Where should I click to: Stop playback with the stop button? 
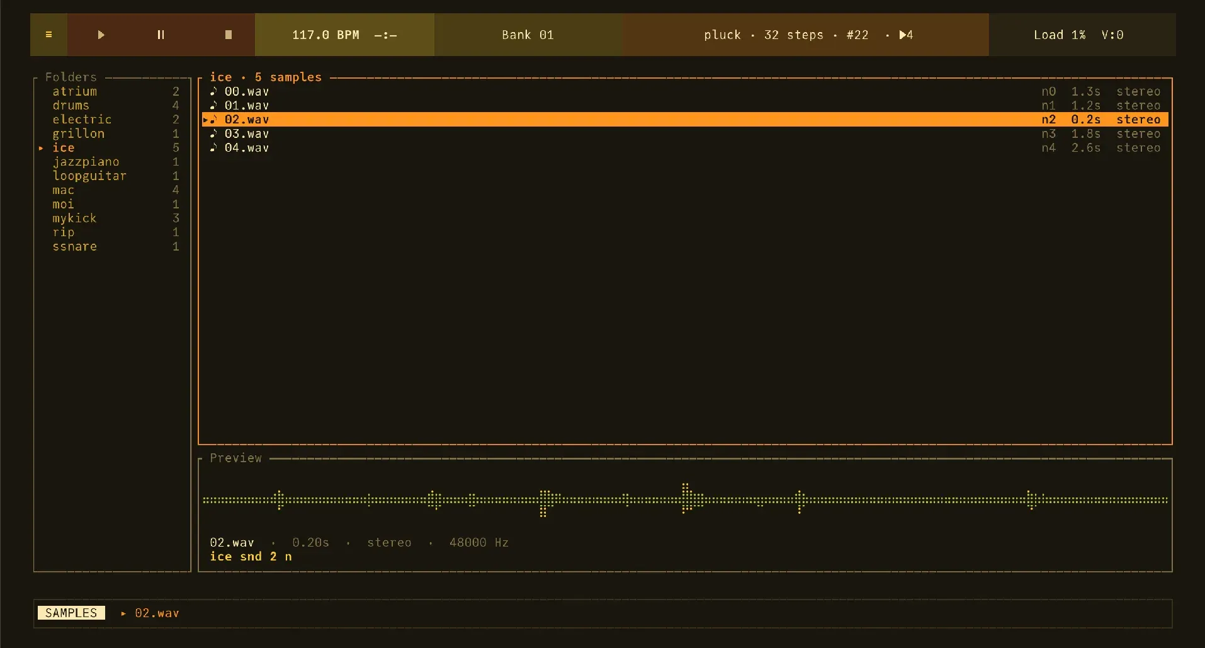point(229,35)
